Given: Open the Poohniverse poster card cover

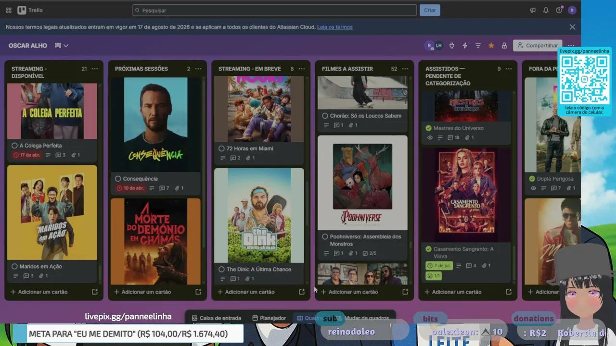Looking at the screenshot, I should point(362,183).
